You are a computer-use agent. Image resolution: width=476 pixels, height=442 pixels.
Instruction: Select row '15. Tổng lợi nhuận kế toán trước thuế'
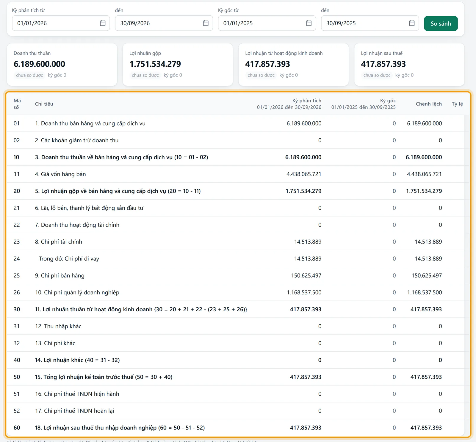[x=235, y=377]
